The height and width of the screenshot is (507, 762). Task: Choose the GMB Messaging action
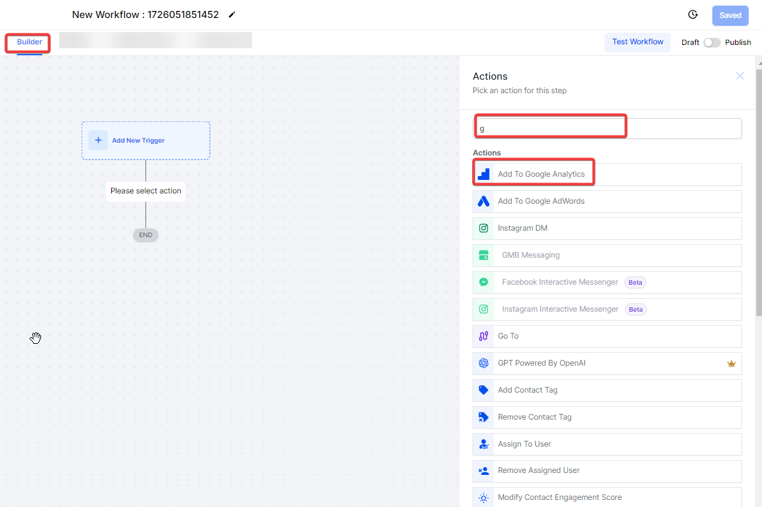click(x=607, y=255)
